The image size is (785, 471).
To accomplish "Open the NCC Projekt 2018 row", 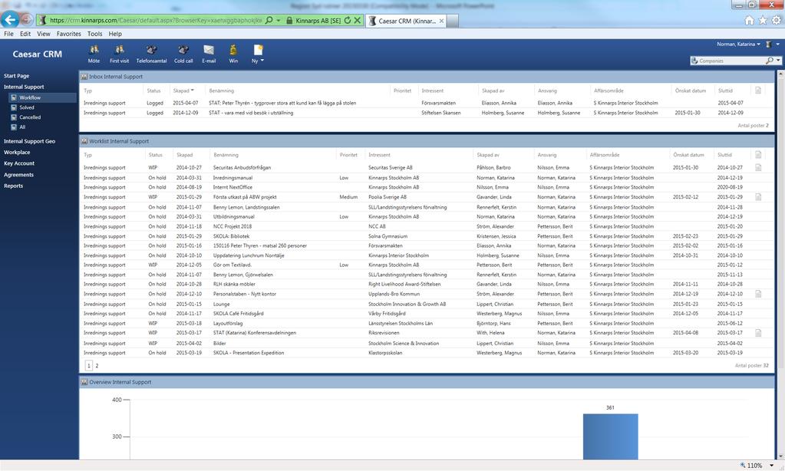I will coord(426,226).
